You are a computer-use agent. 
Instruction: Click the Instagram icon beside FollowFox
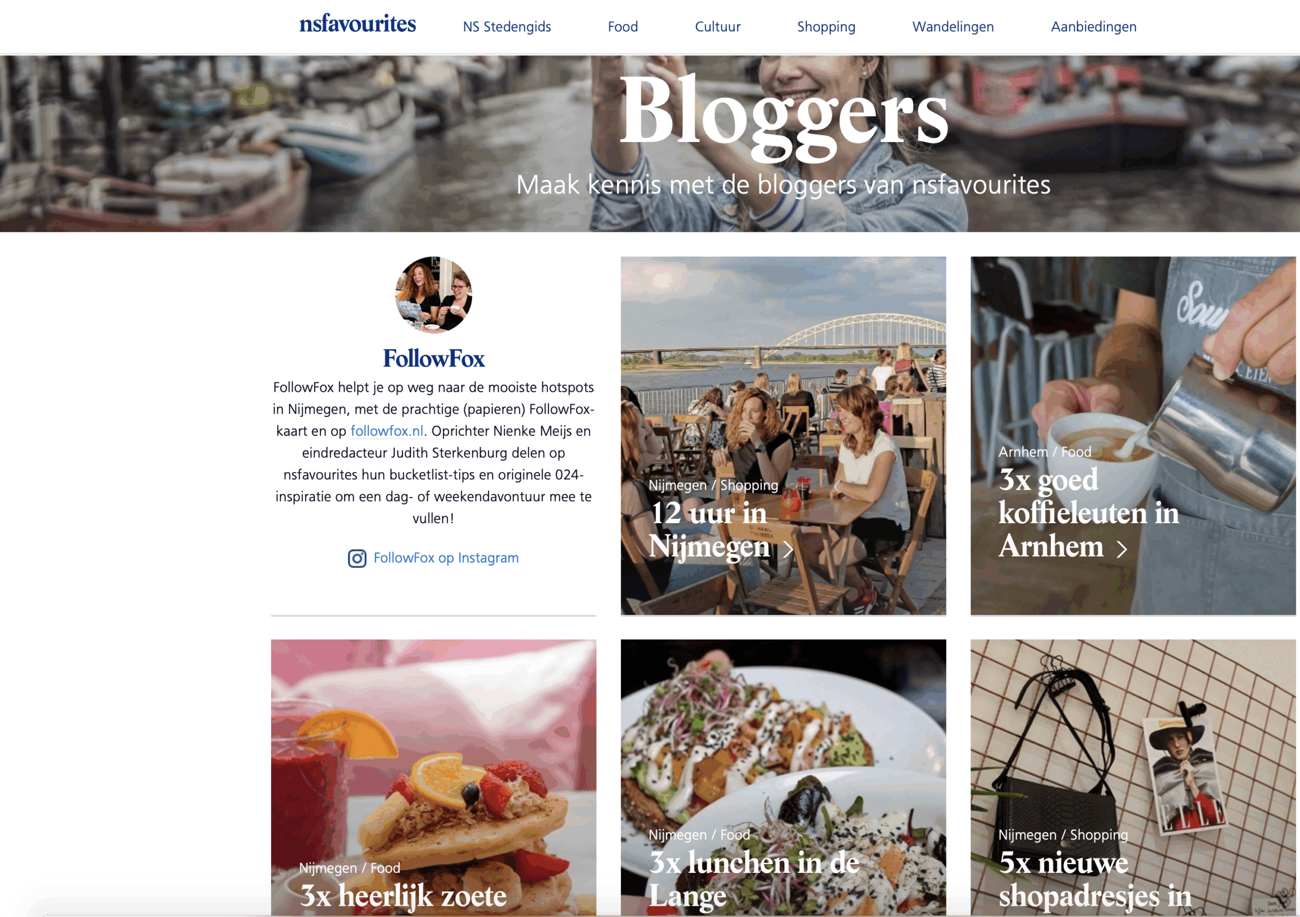point(356,558)
